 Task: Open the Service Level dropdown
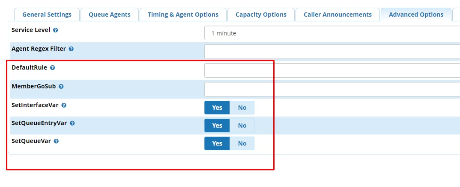[332, 33]
